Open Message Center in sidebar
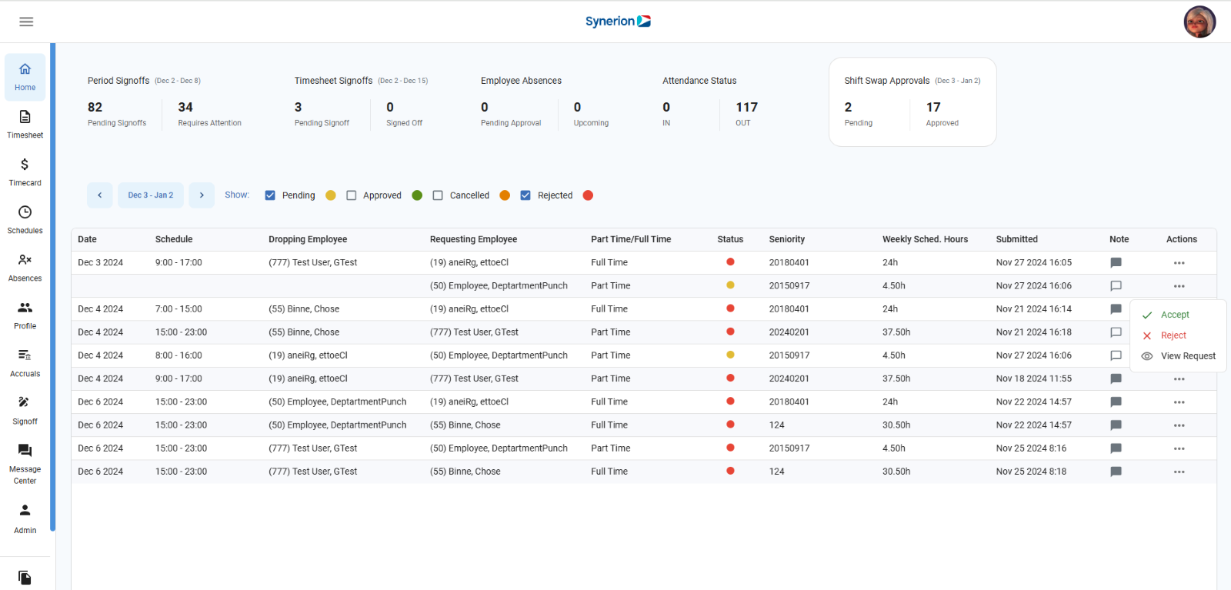 pos(25,464)
